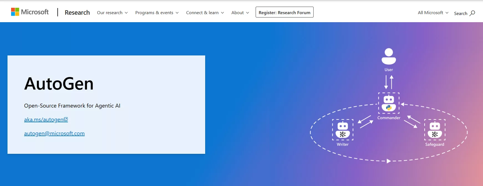
Task: Click the external link icon beside aka.ms/autogen
Action: click(66, 119)
